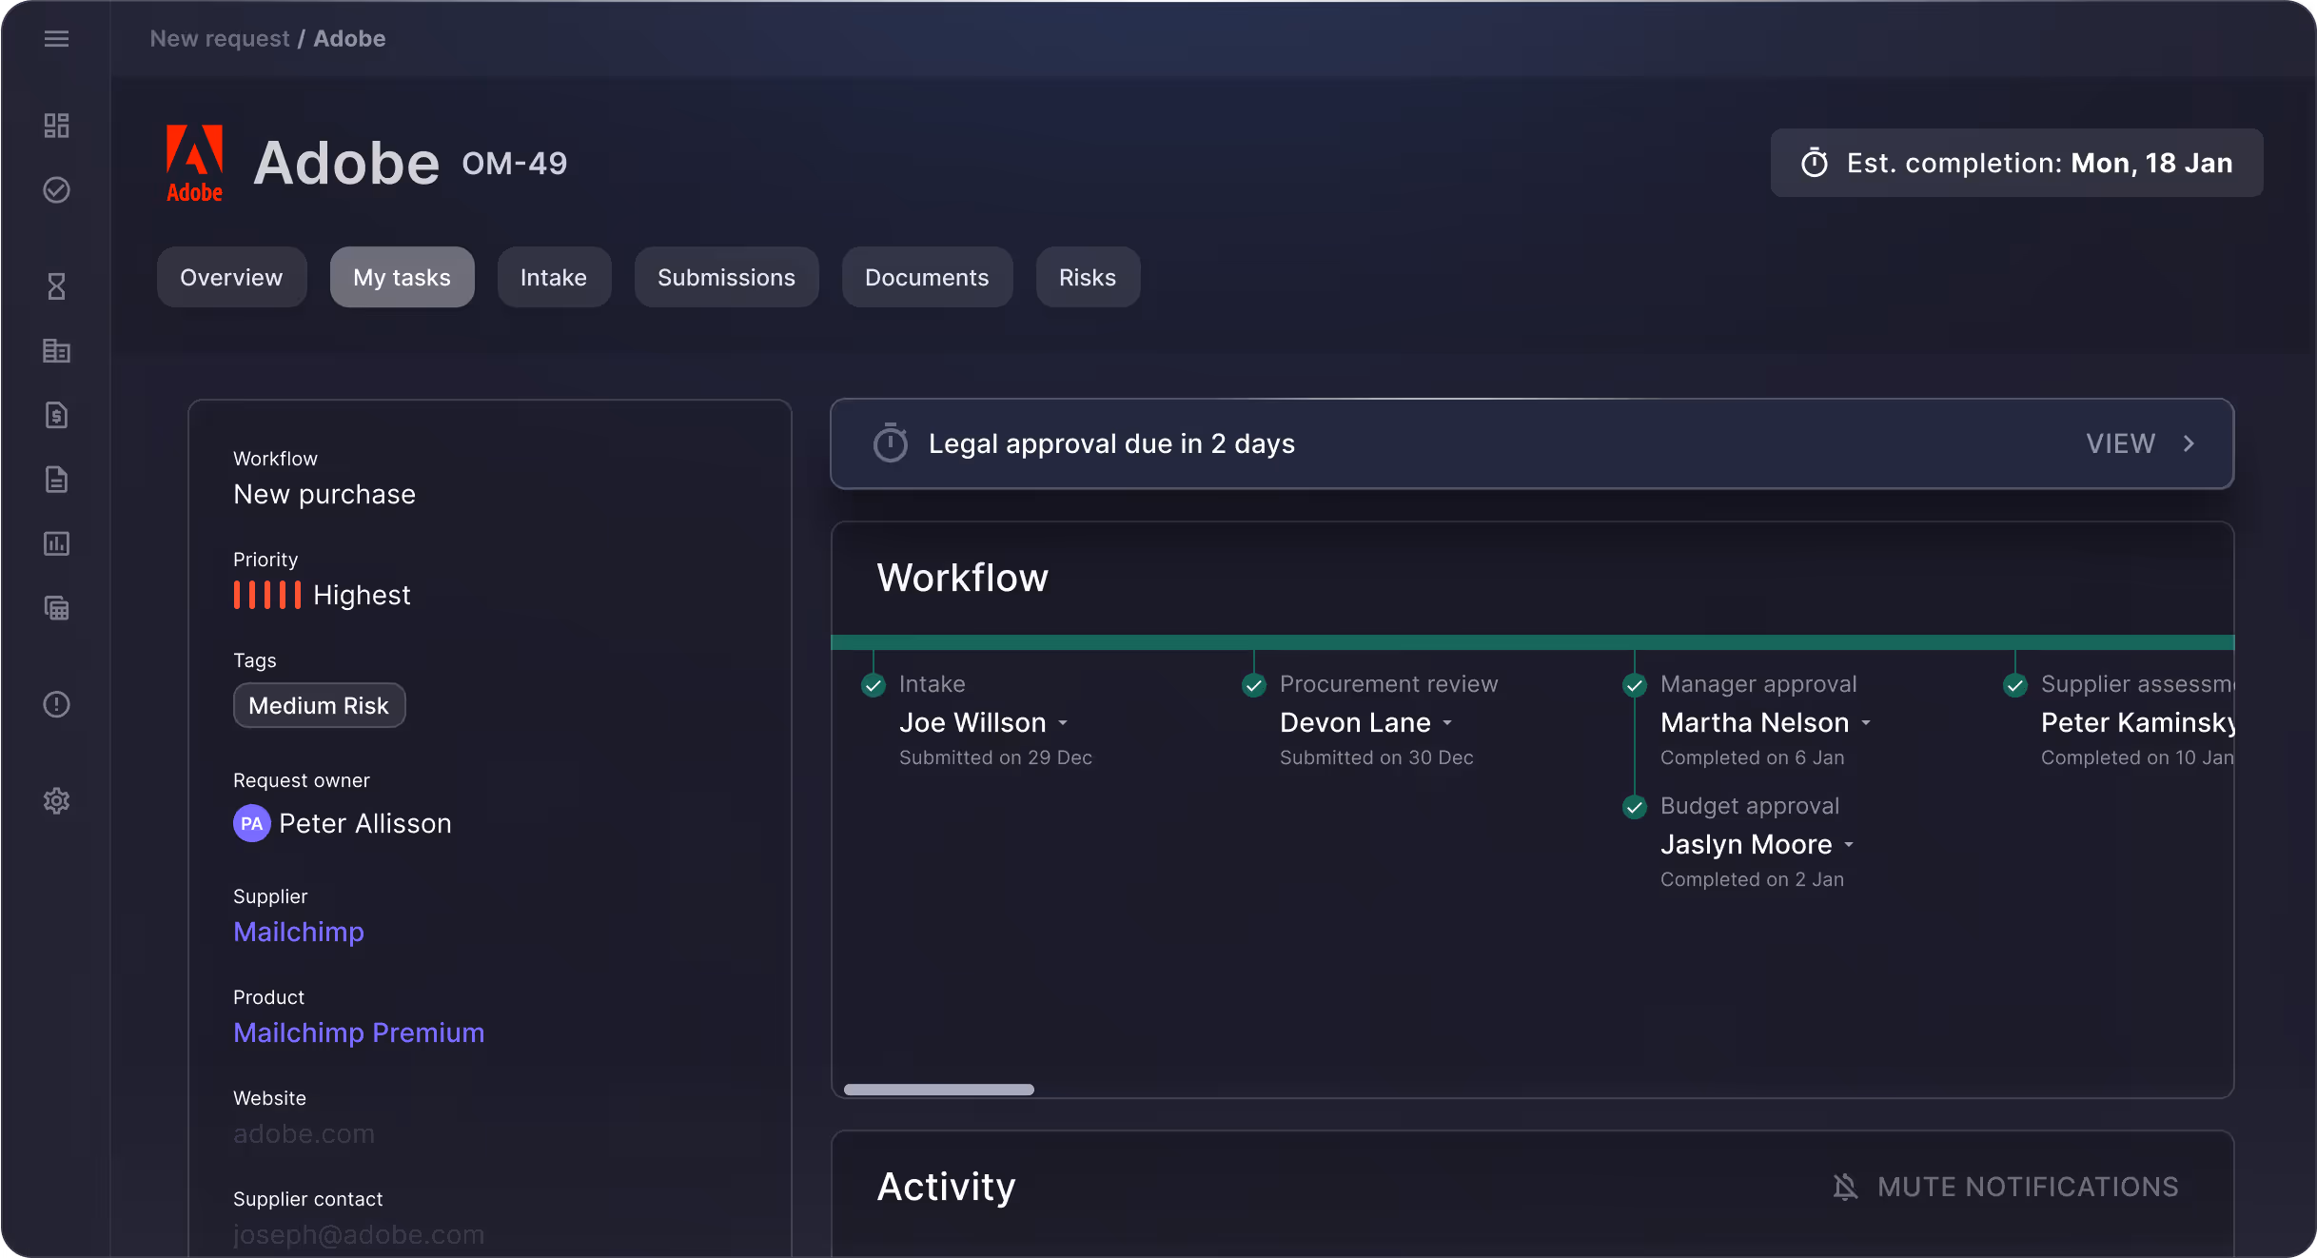The image size is (2317, 1258).
Task: Open the settings gear icon in sidebar
Action: pos(56,800)
